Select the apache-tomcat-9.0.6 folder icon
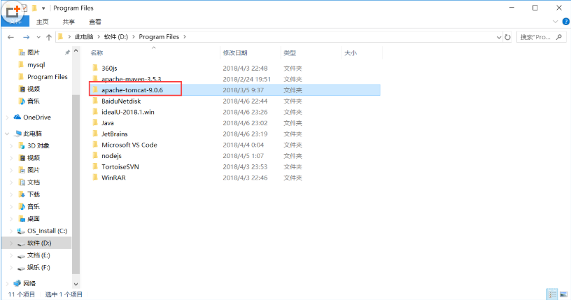 (95, 90)
